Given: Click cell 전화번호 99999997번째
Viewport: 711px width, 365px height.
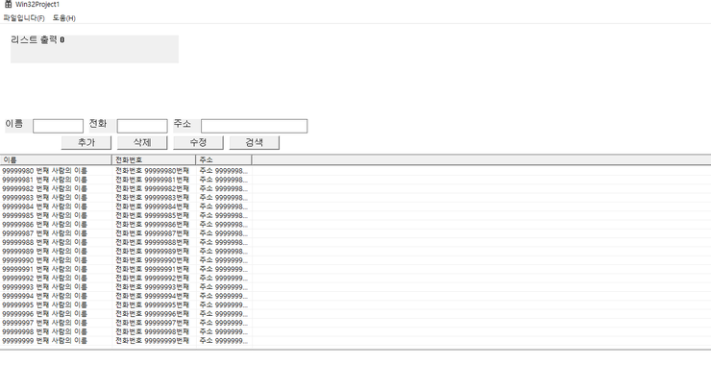Looking at the screenshot, I should 154,323.
